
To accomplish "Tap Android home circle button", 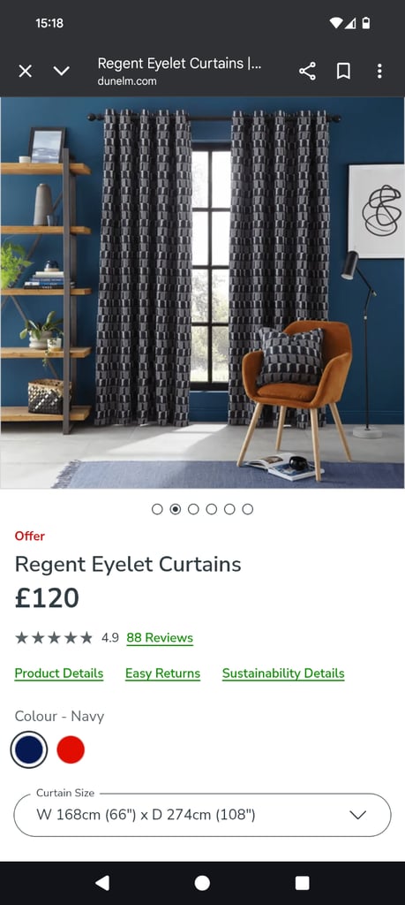I will point(202,883).
